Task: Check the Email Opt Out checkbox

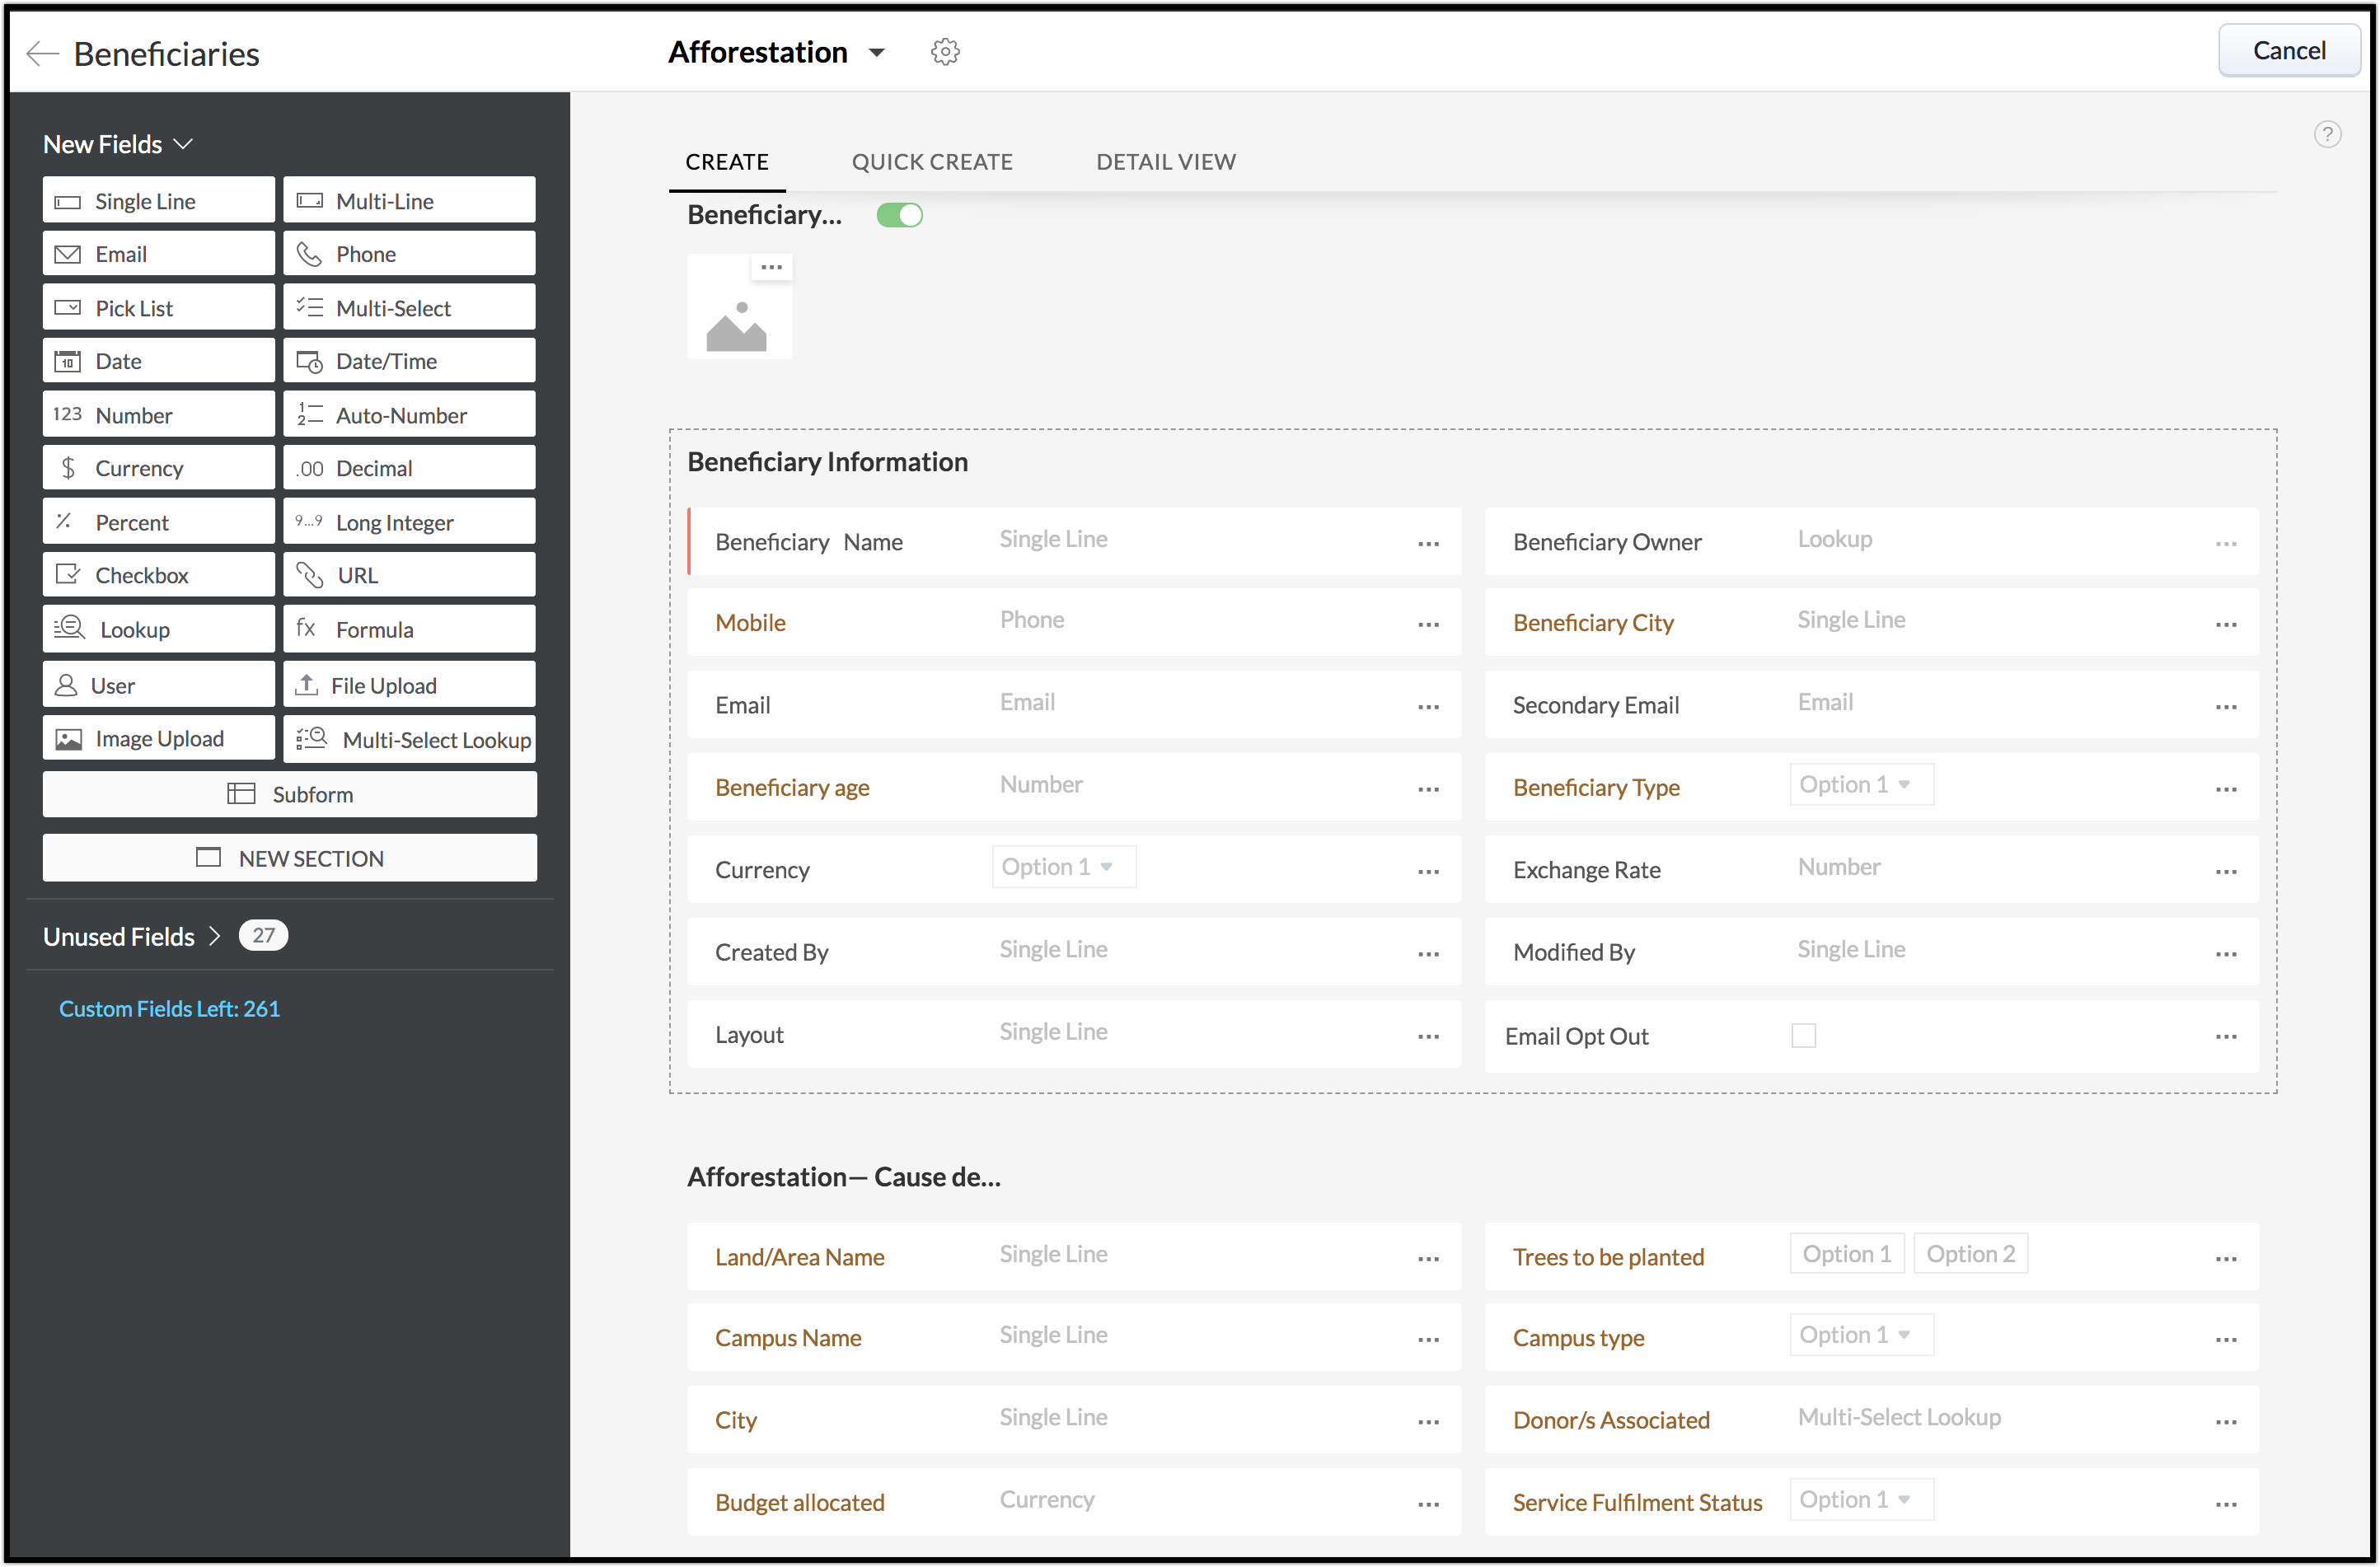Action: (1803, 1036)
